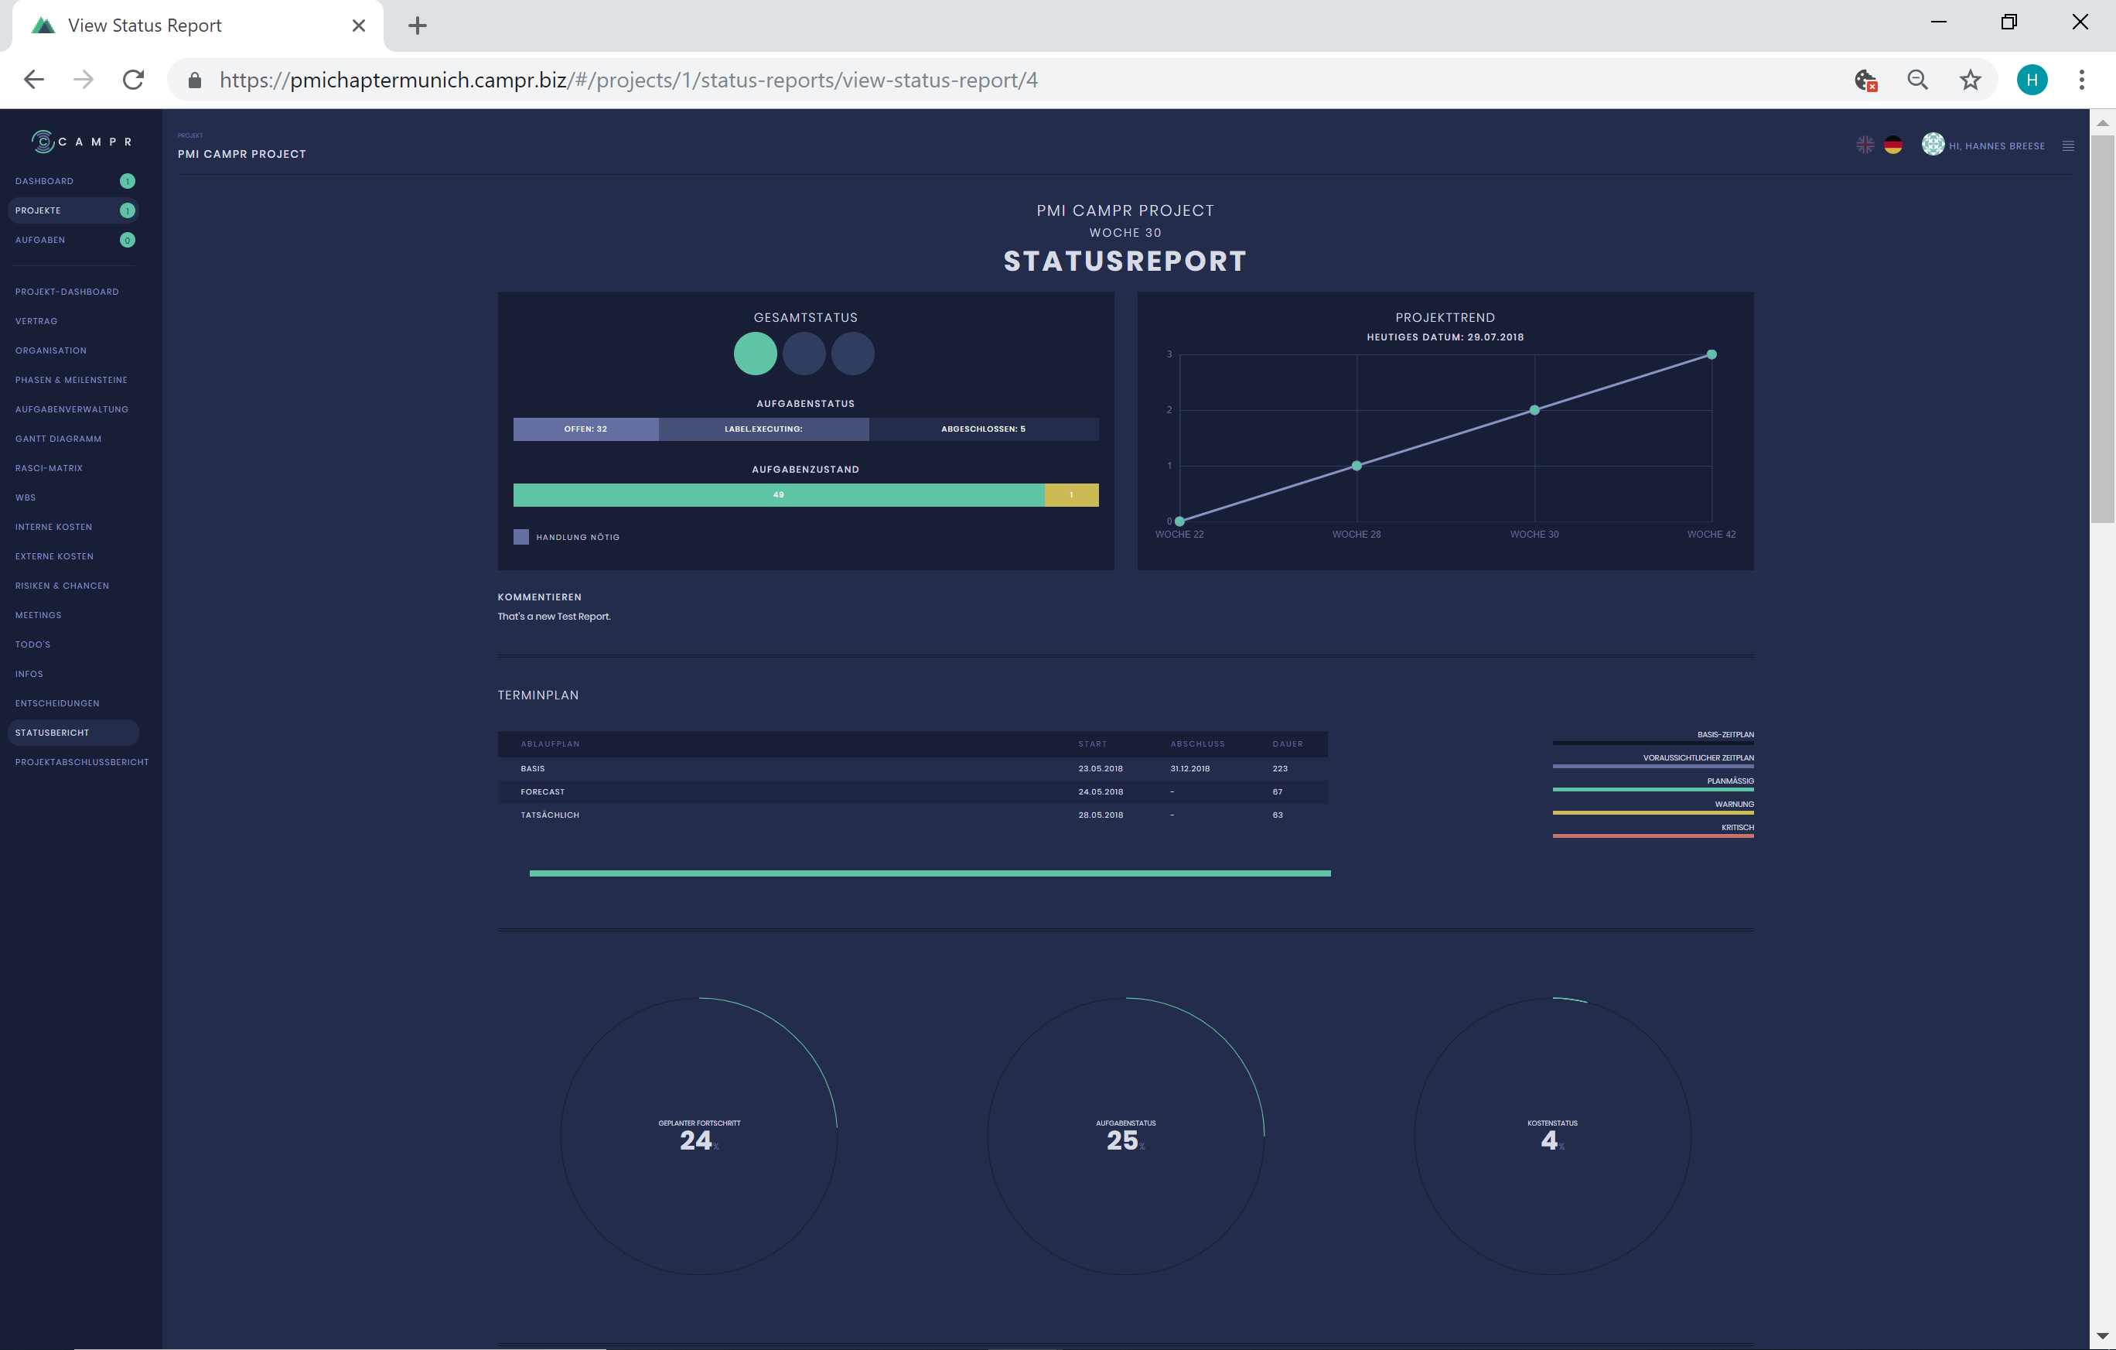Open Vertrag section
2116x1350 pixels.
tap(36, 321)
